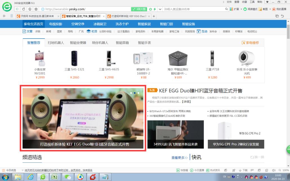This screenshot has height=181, width=290.
Task: Open 快剪辑 in the status bar
Action: pos(182,170)
